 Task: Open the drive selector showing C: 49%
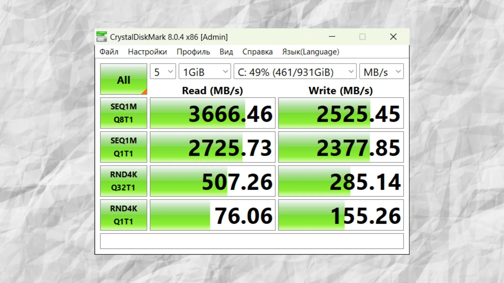[295, 71]
